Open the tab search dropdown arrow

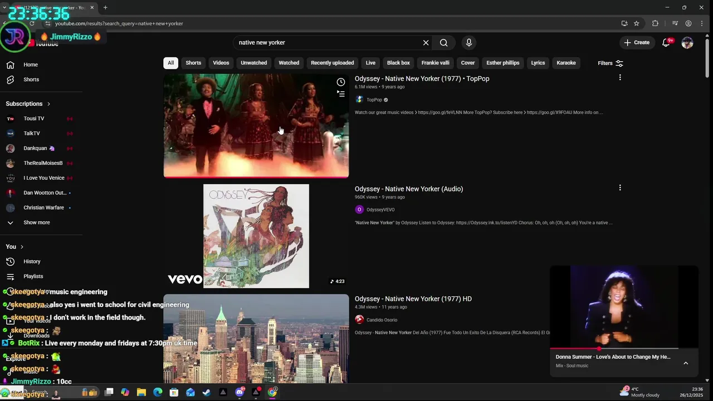click(4, 7)
